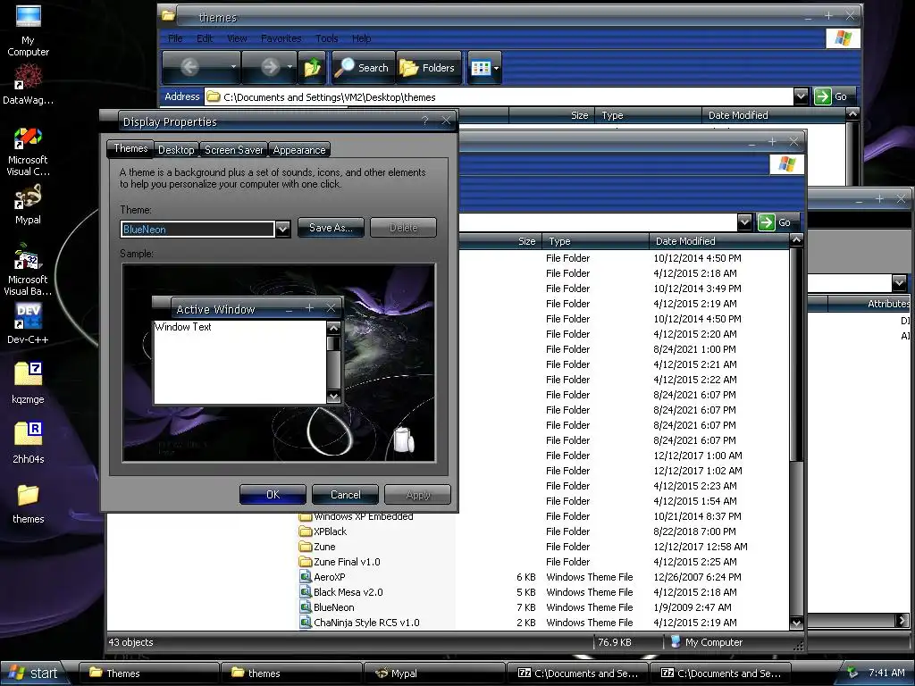
Task: Click OK in Display Properties
Action: click(x=273, y=495)
